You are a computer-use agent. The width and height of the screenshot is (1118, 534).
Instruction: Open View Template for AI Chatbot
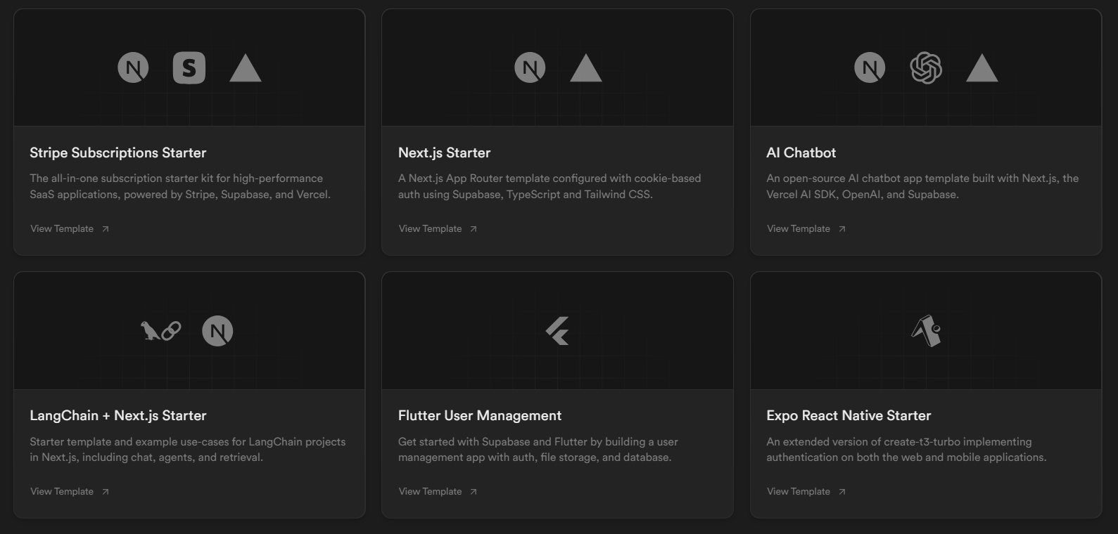[x=806, y=228]
